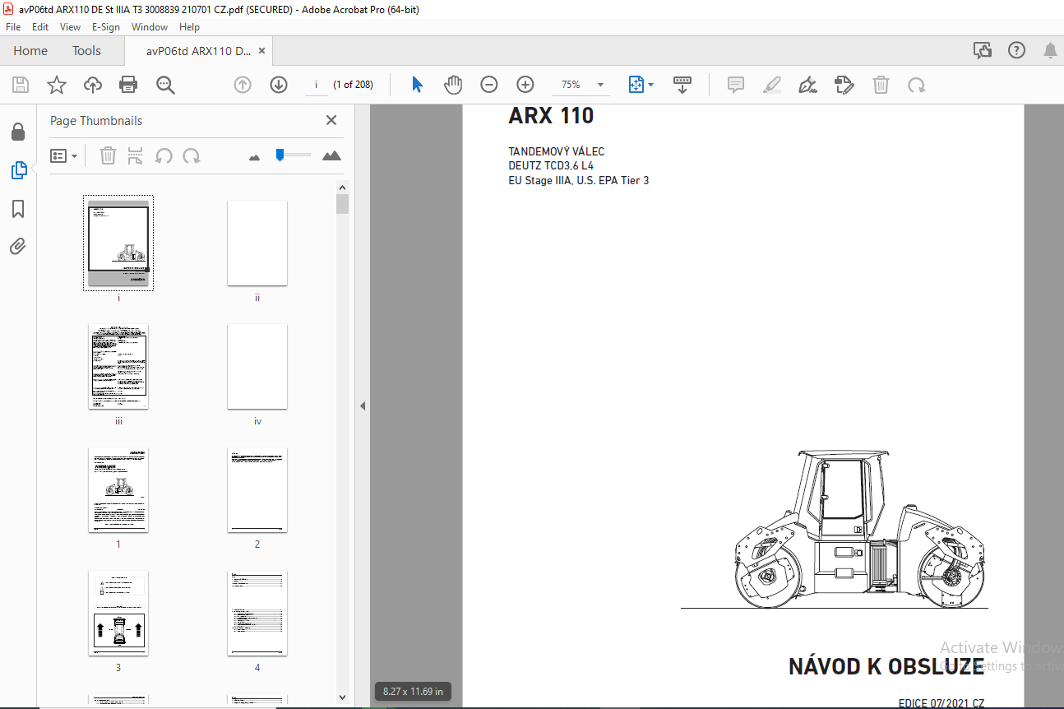1064x709 pixels.
Task: Click the page size '8.27 x 11.69 in' label
Action: click(414, 692)
